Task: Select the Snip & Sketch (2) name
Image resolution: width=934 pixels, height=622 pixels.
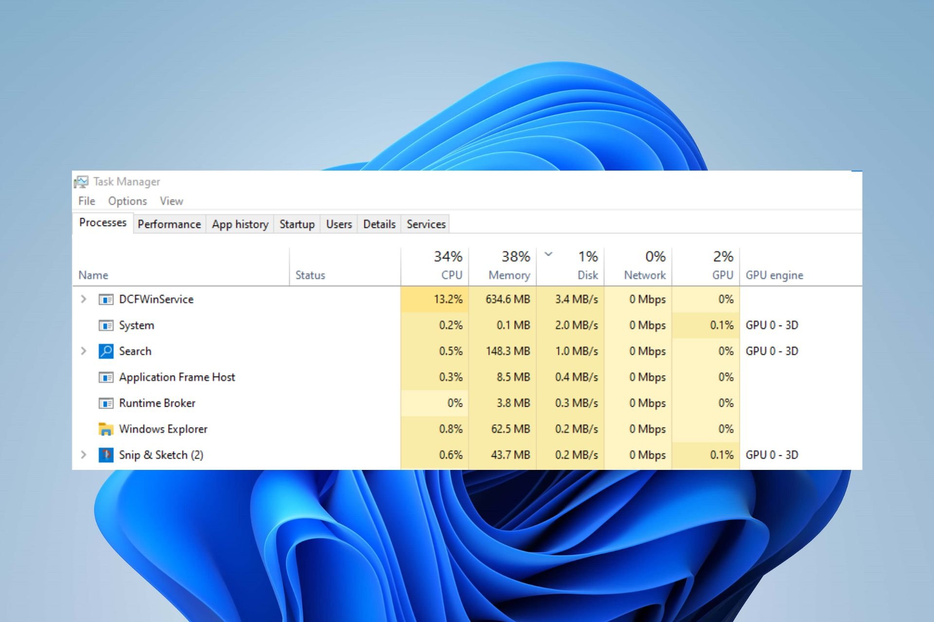Action: tap(161, 455)
